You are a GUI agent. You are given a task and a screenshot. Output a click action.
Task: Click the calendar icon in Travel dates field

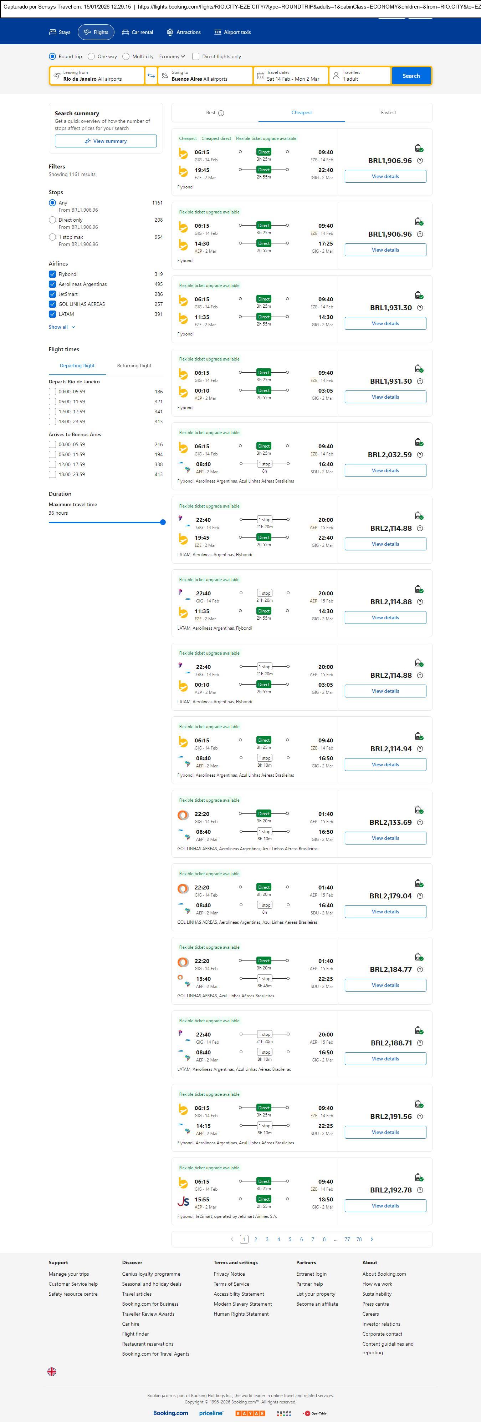(x=260, y=76)
